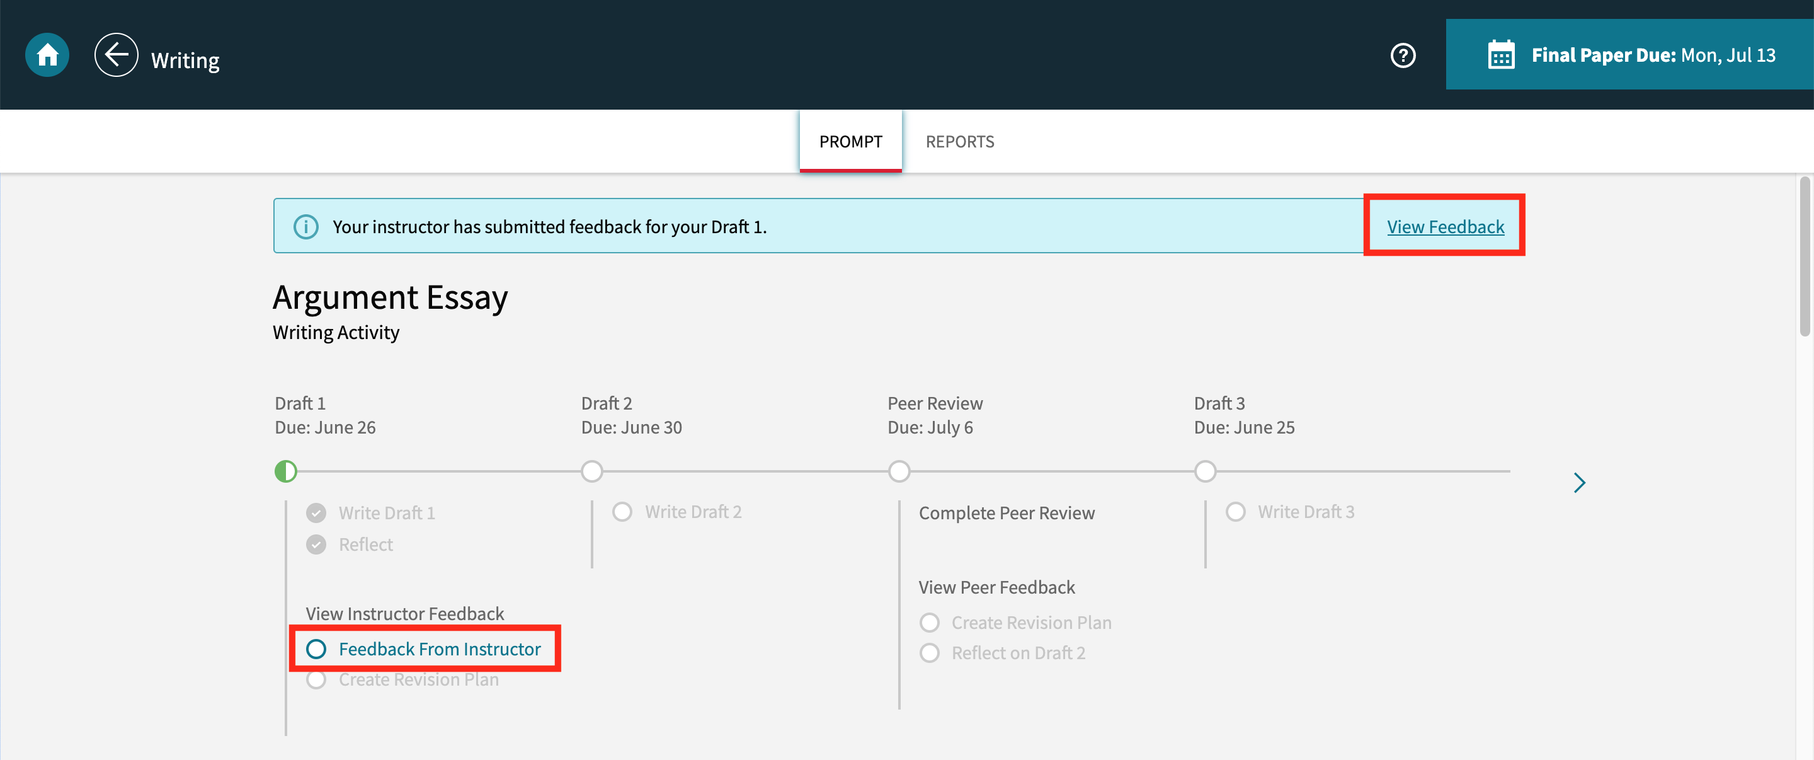
Task: Click the Peer Review milestone circle on the timeline
Action: point(899,471)
